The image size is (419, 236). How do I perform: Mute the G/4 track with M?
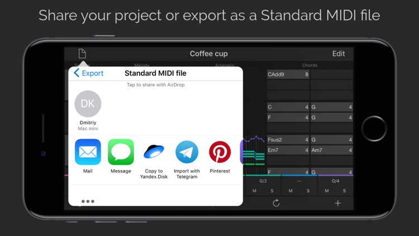click(x=327, y=191)
